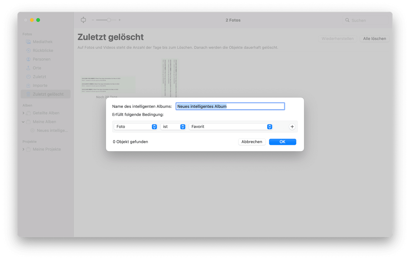Select Zuletzt in the sidebar
This screenshot has width=410, height=260.
(46, 77)
